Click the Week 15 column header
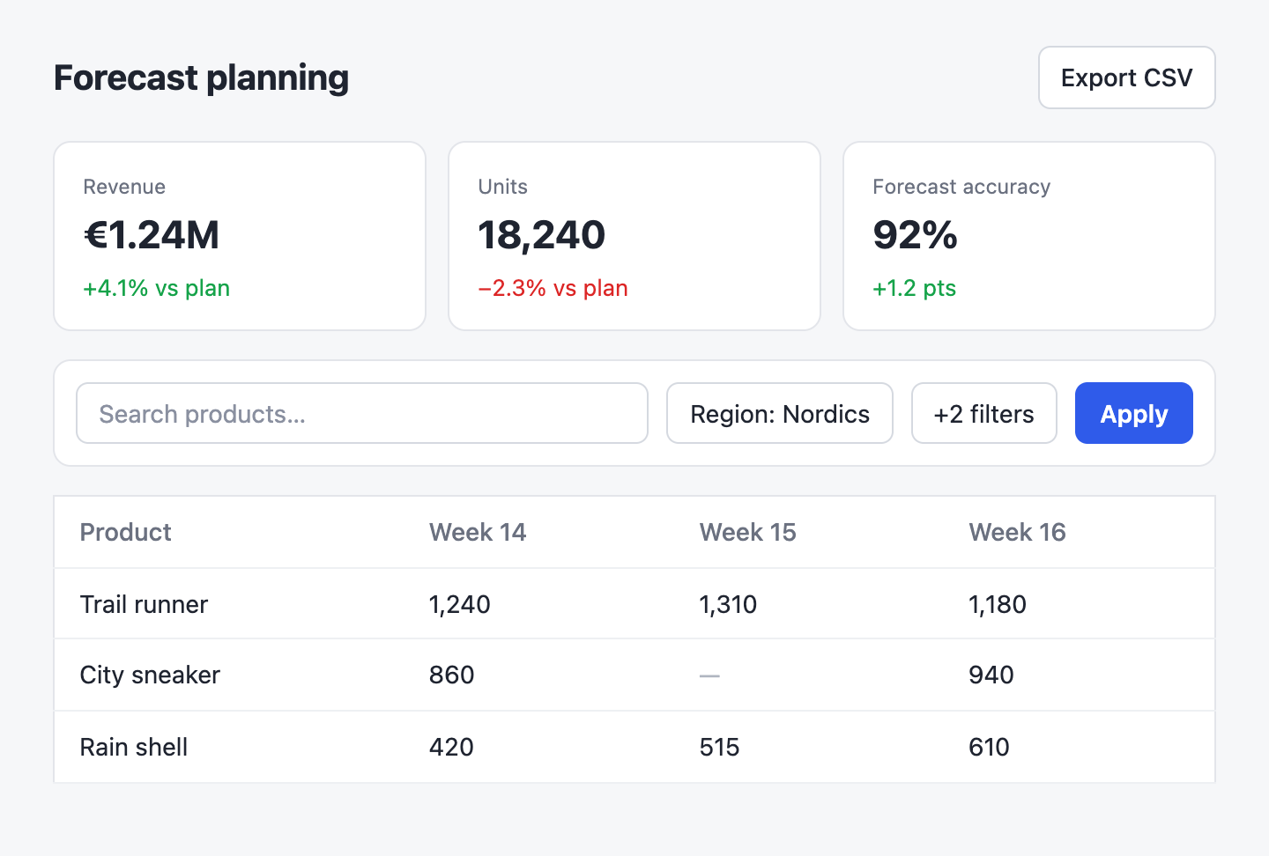The width and height of the screenshot is (1269, 856). click(x=747, y=532)
